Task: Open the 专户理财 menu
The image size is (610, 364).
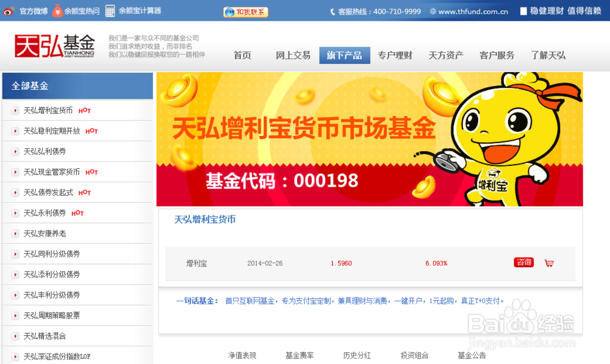Action: [x=395, y=55]
